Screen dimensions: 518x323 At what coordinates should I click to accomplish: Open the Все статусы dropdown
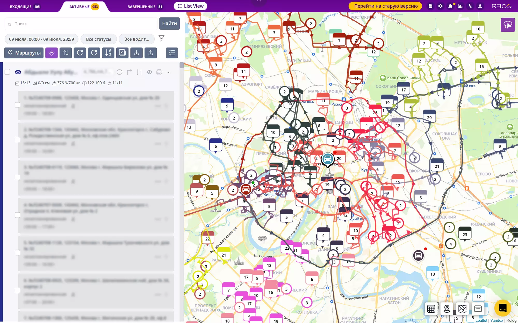coord(98,39)
